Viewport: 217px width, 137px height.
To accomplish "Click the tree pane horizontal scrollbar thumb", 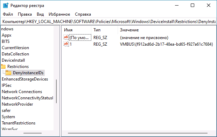I will (x=33, y=133).
